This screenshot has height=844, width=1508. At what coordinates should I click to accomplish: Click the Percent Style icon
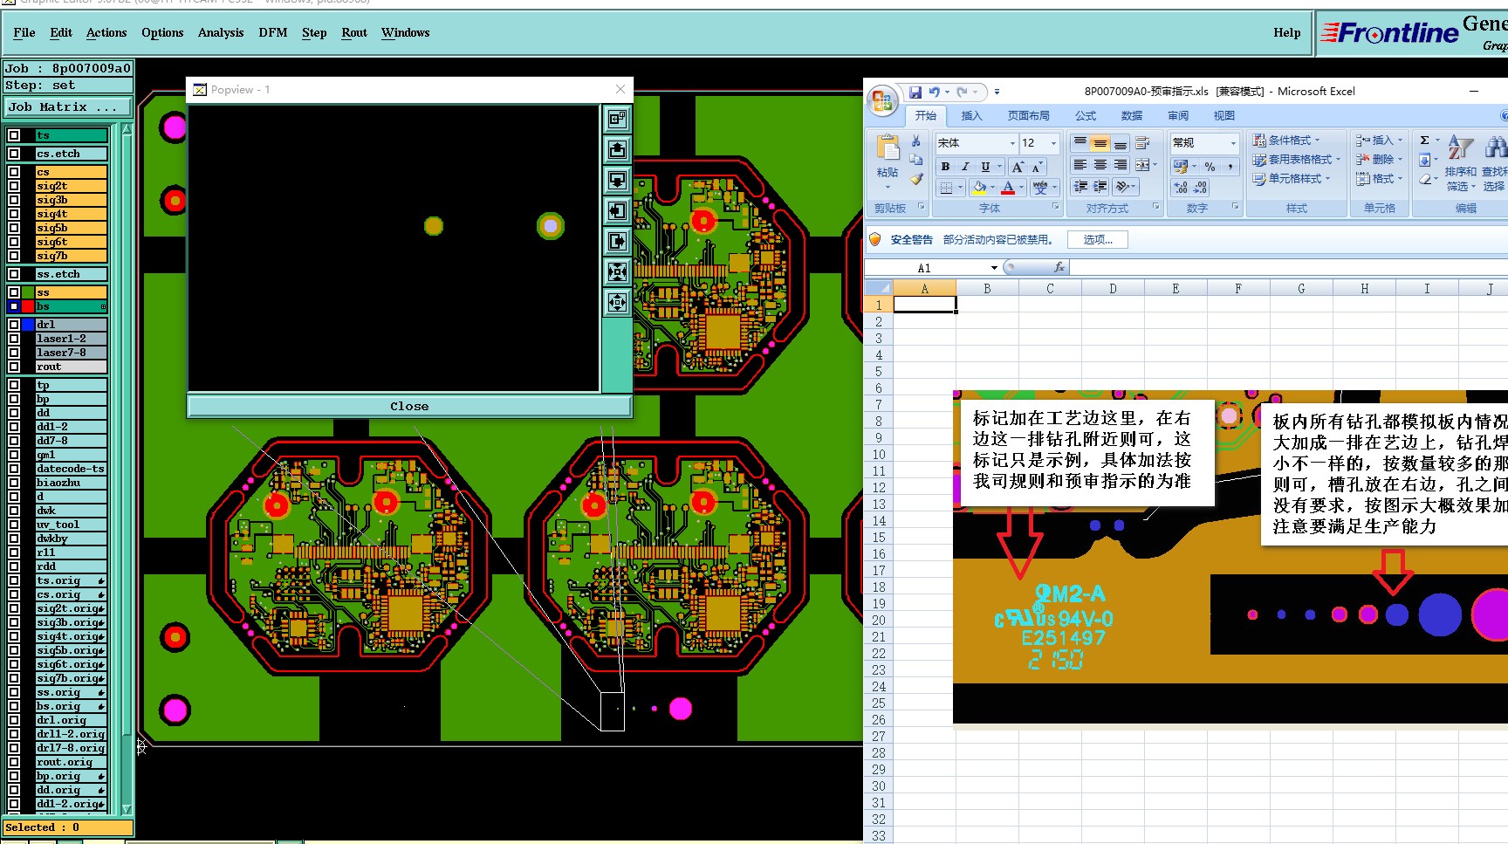coord(1210,166)
